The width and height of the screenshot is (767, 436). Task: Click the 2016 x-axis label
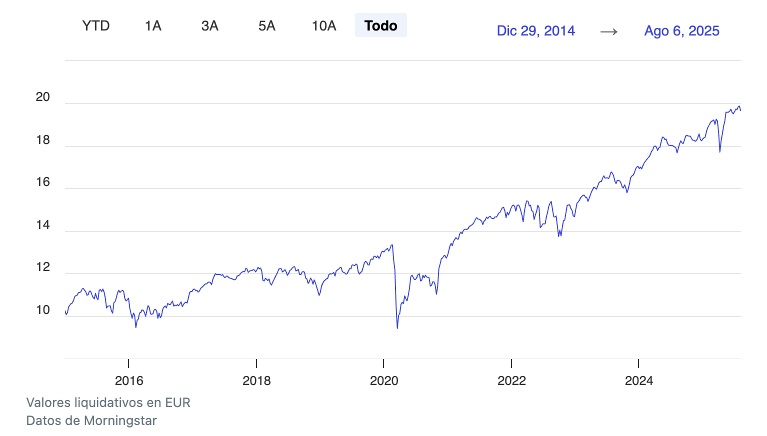129,380
